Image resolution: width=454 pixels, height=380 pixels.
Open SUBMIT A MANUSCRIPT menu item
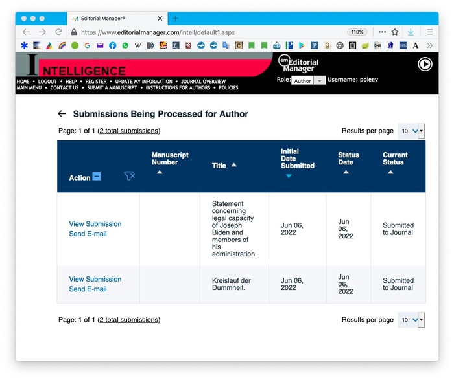point(112,88)
